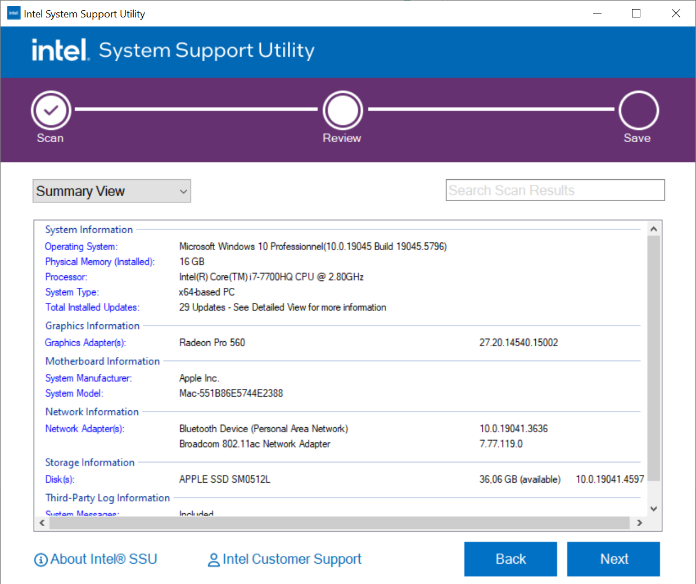Click the Intel logo in the header

60,50
